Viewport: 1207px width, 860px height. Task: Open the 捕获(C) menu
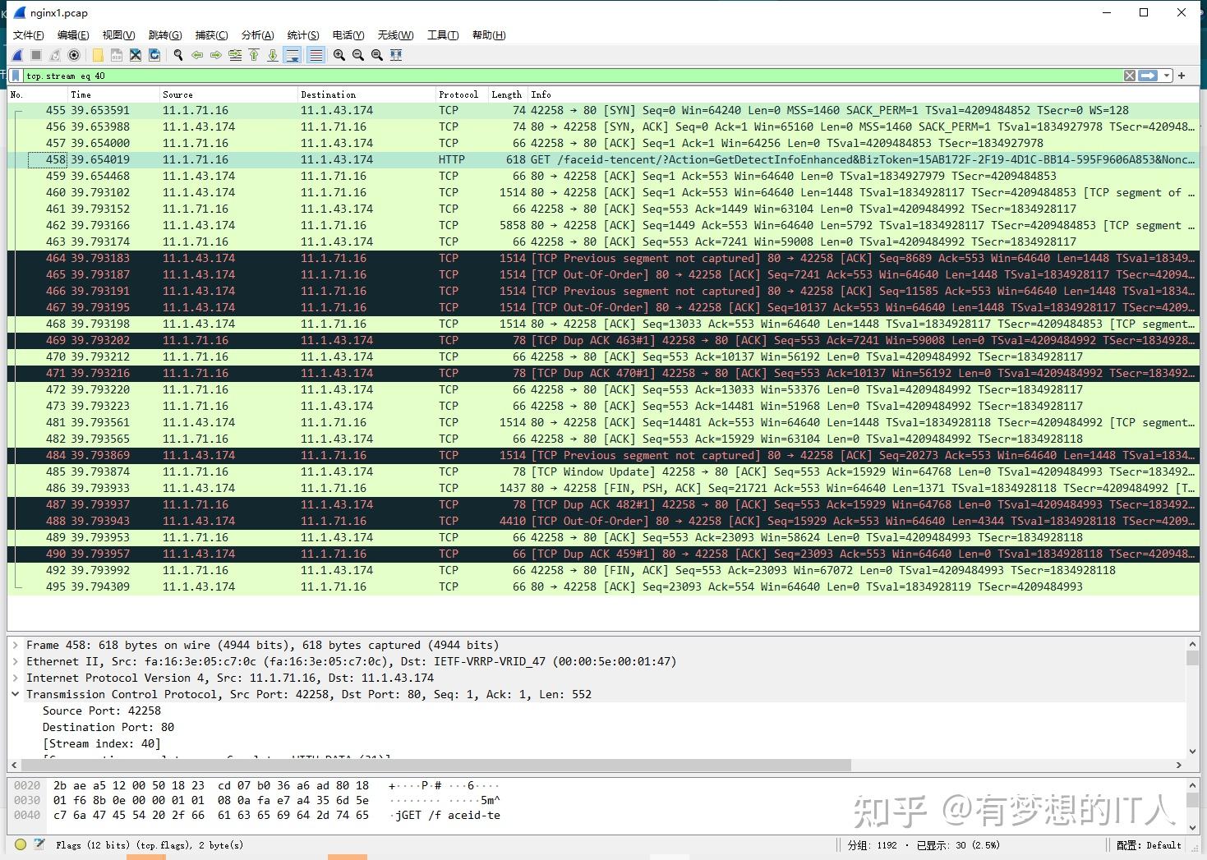point(211,35)
